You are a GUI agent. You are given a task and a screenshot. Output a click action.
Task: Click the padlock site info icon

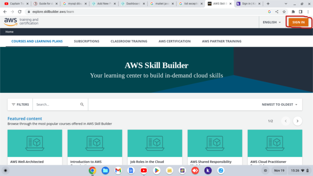pos(29,12)
